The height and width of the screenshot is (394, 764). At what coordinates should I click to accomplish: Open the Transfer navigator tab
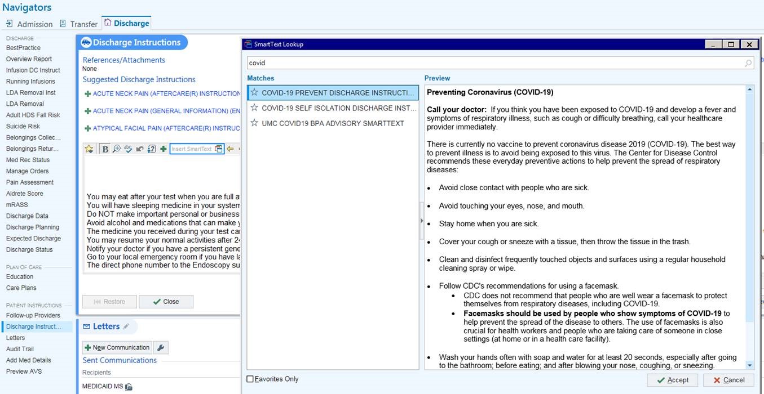click(x=78, y=24)
